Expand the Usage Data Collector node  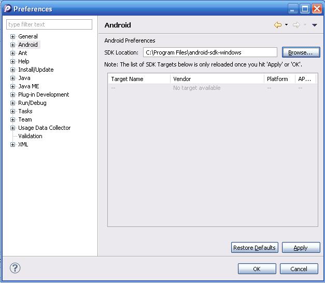coord(12,128)
